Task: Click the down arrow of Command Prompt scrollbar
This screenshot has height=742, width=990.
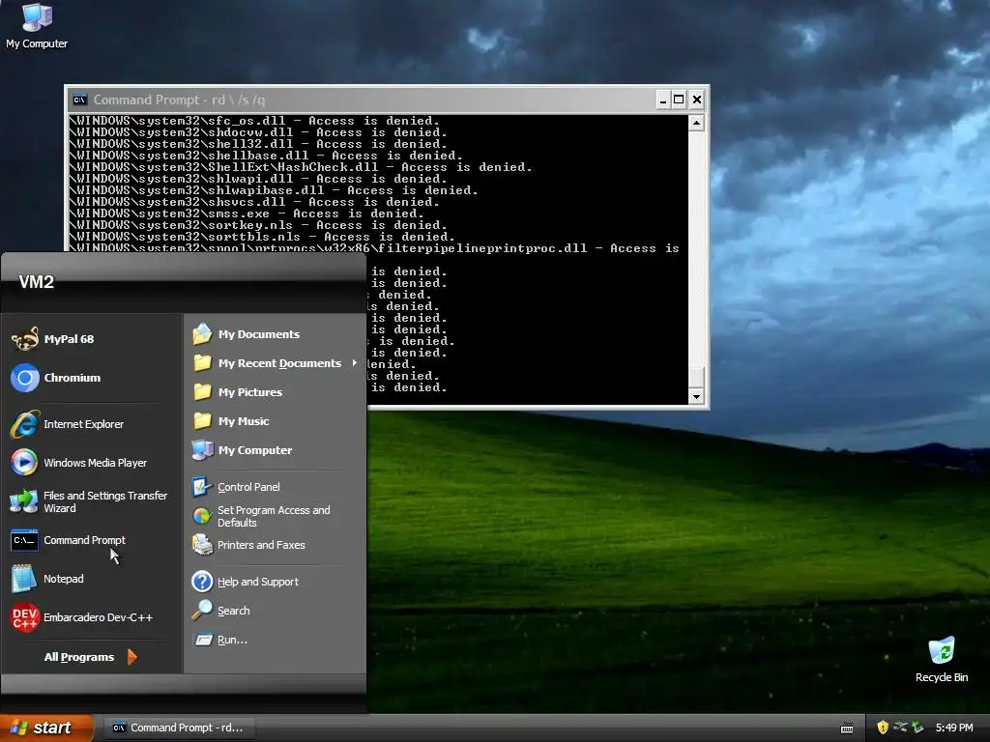Action: coord(696,397)
